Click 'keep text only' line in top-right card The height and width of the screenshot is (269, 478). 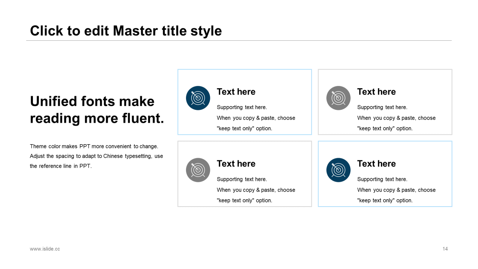coord(385,129)
